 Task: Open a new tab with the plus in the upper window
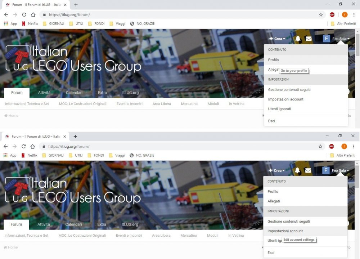click(76, 5)
